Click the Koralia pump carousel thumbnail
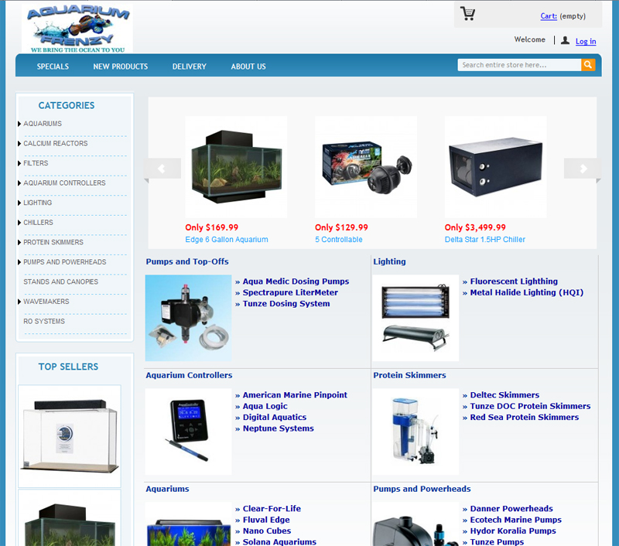This screenshot has height=546, width=619. (366, 167)
